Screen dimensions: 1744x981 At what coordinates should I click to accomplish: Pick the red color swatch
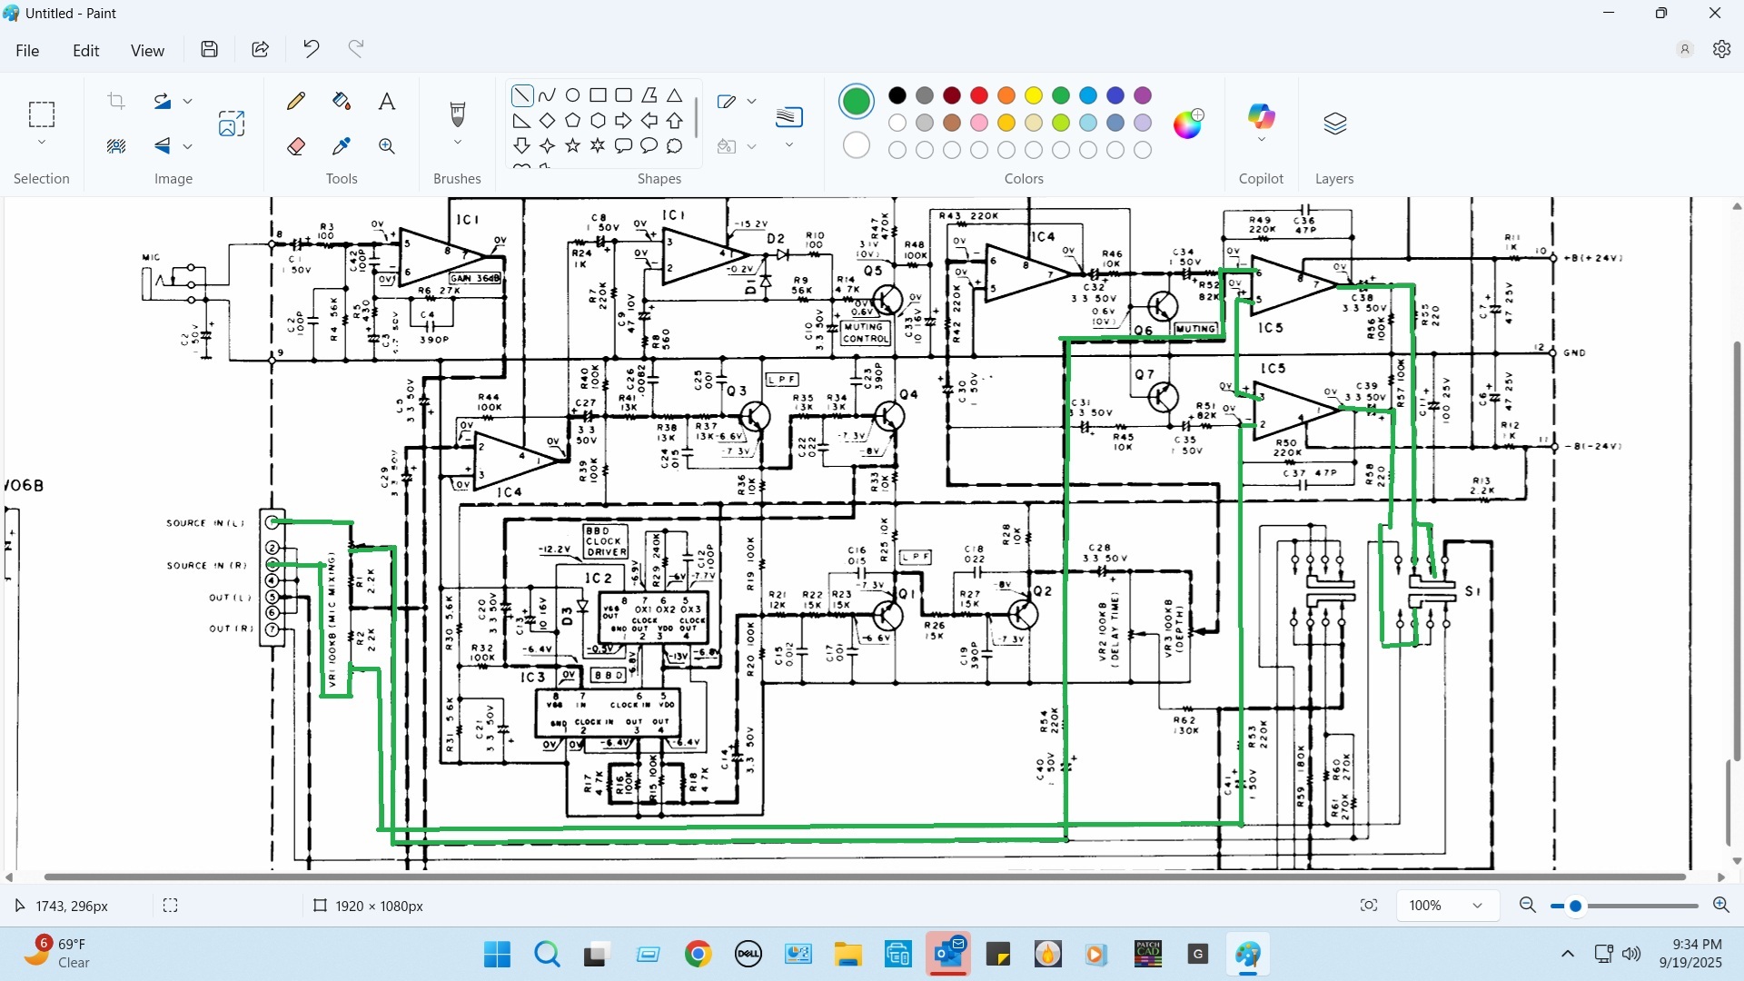click(x=979, y=95)
